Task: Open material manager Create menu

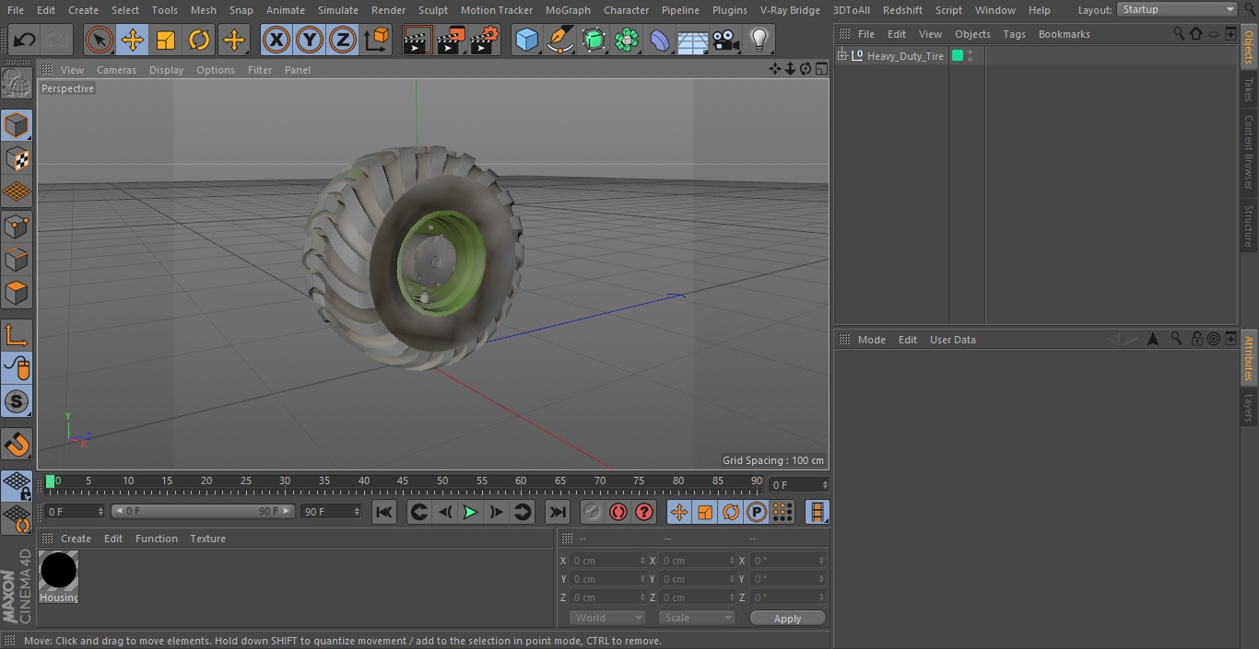Action: [x=76, y=539]
